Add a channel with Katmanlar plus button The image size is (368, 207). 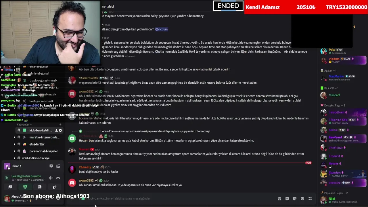click(60, 124)
